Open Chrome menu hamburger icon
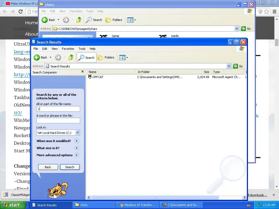This screenshot has width=279, height=209. 275,12
